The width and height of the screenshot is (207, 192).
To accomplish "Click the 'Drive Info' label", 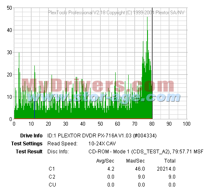I will pos(31,136).
